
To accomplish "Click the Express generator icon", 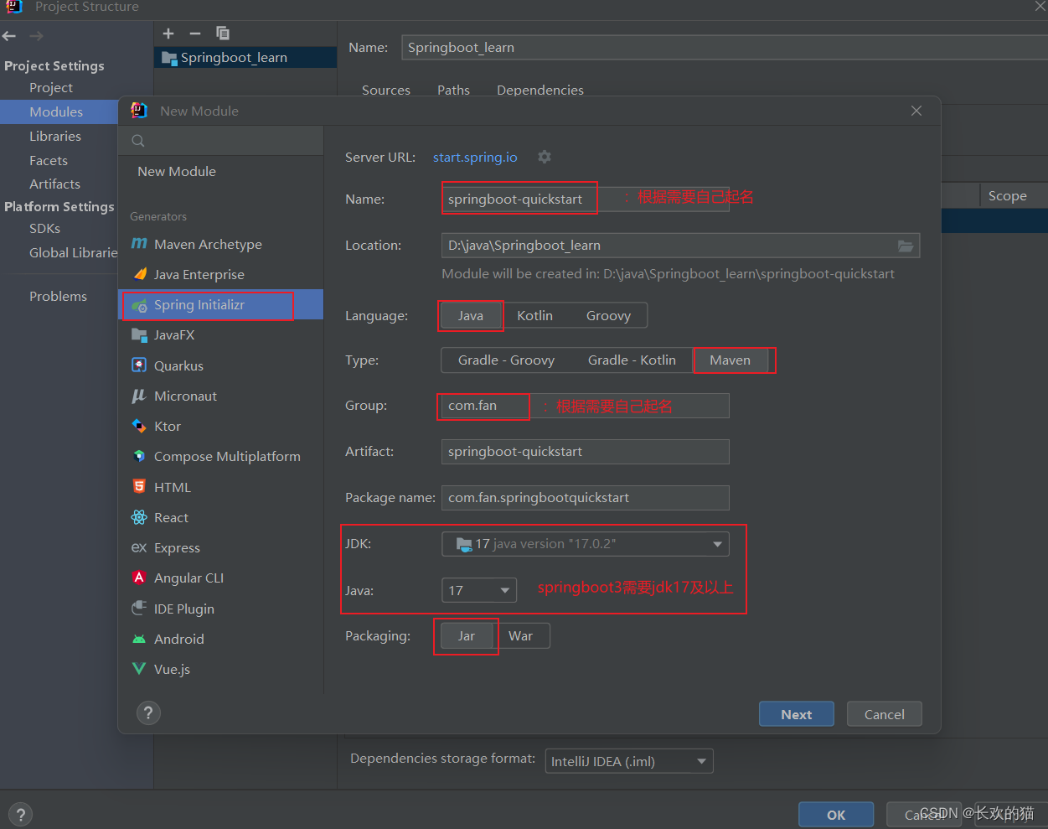I will [139, 547].
